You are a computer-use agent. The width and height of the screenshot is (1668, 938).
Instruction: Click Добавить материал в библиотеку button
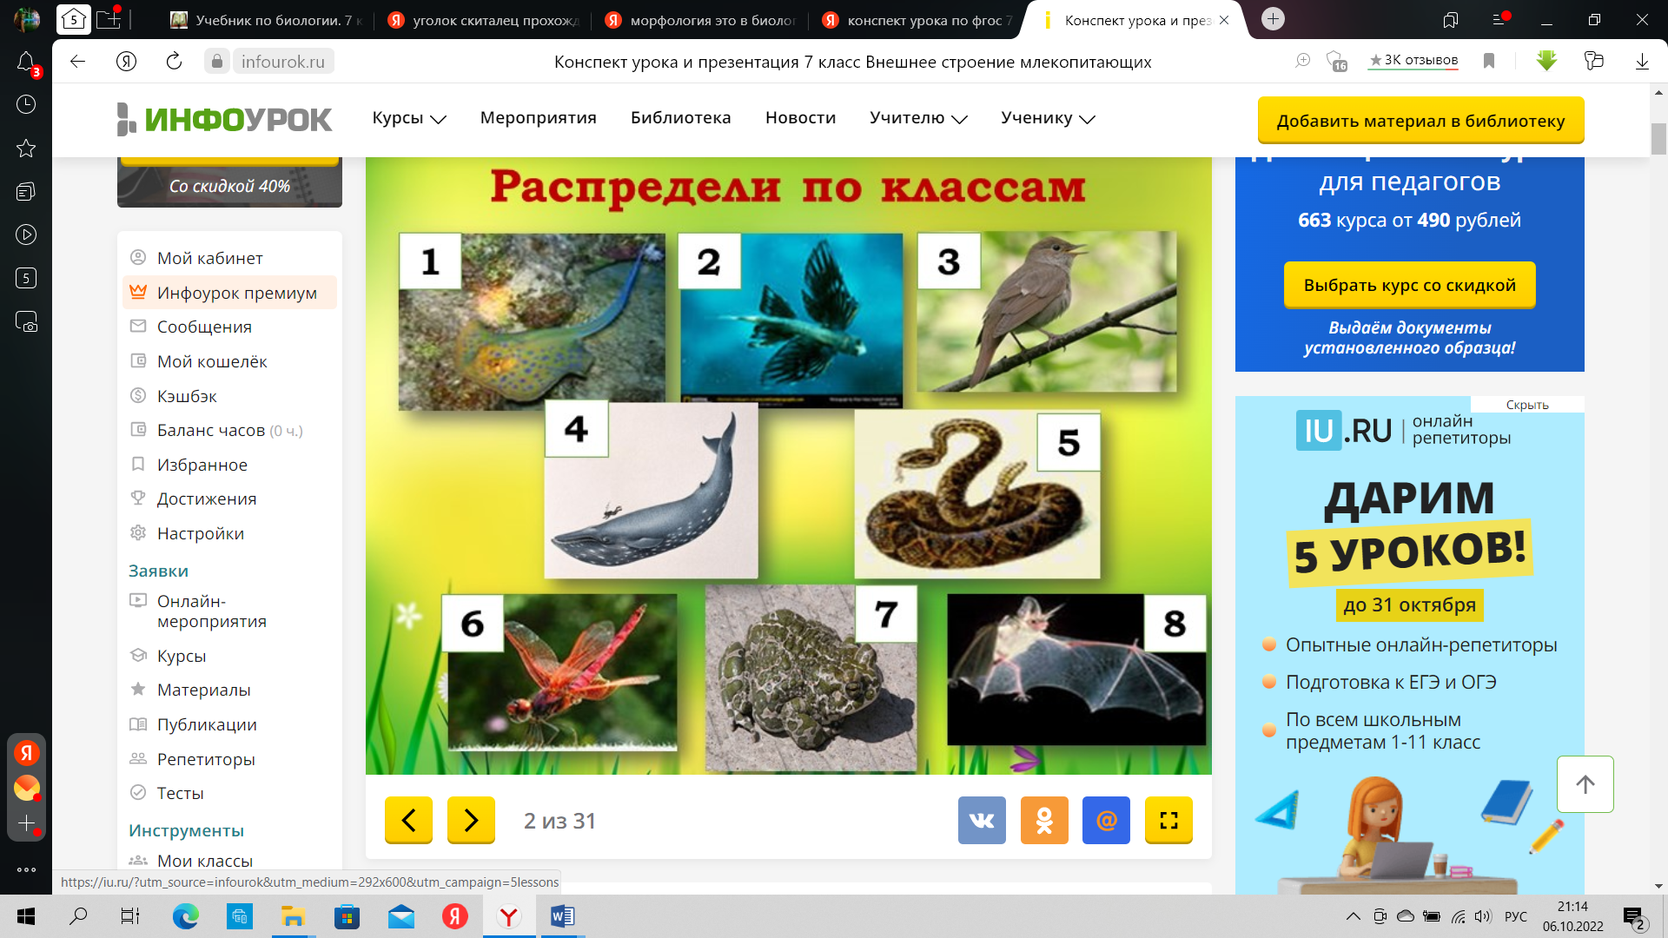(1420, 121)
